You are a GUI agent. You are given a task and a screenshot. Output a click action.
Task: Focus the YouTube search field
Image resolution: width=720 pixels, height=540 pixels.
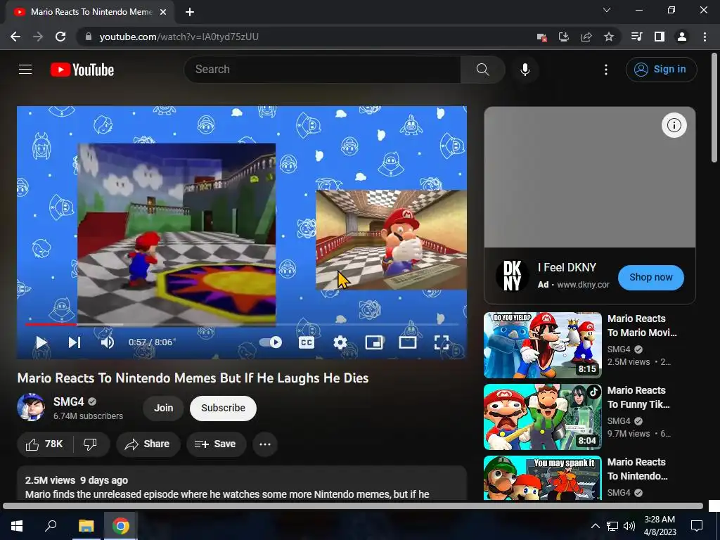[322, 70]
